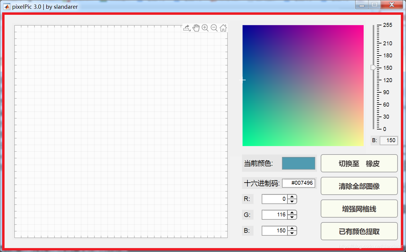Minimize the pixelPic window

[362, 5]
